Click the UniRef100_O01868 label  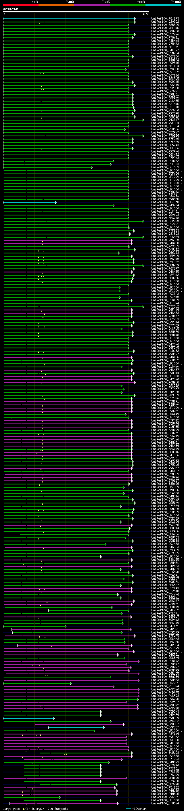tap(165, 756)
